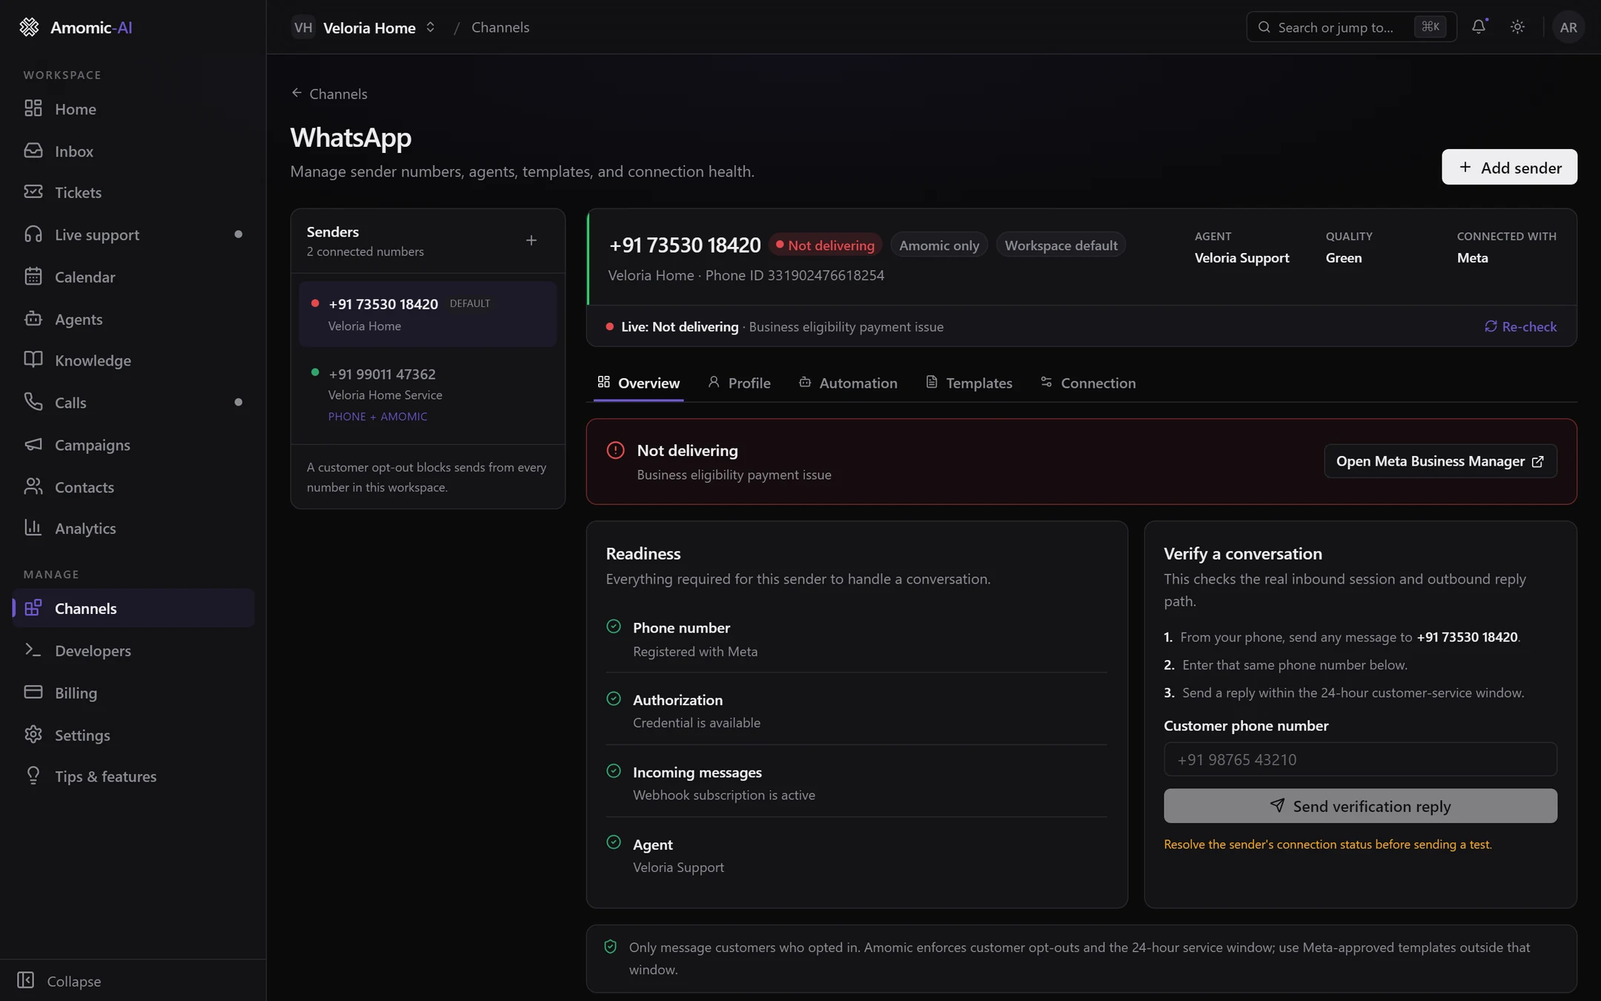Open Meta Business Manager
1601x1001 pixels.
1440,461
